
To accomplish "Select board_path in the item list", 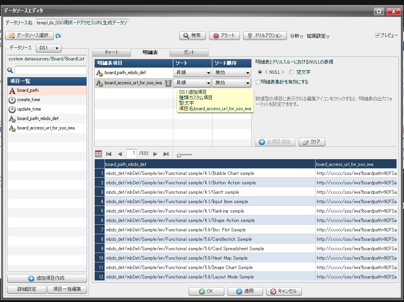I will pos(47,91).
